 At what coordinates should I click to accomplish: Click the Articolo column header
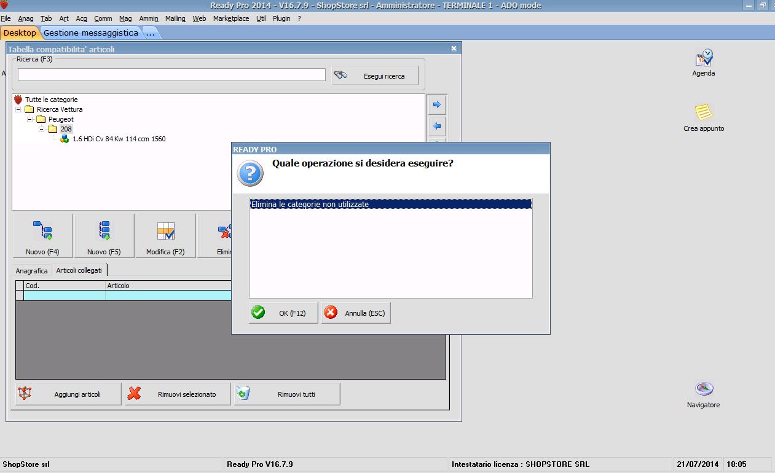168,286
